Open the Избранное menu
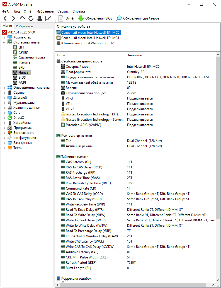The height and width of the screenshot is (288, 221). click(45, 11)
